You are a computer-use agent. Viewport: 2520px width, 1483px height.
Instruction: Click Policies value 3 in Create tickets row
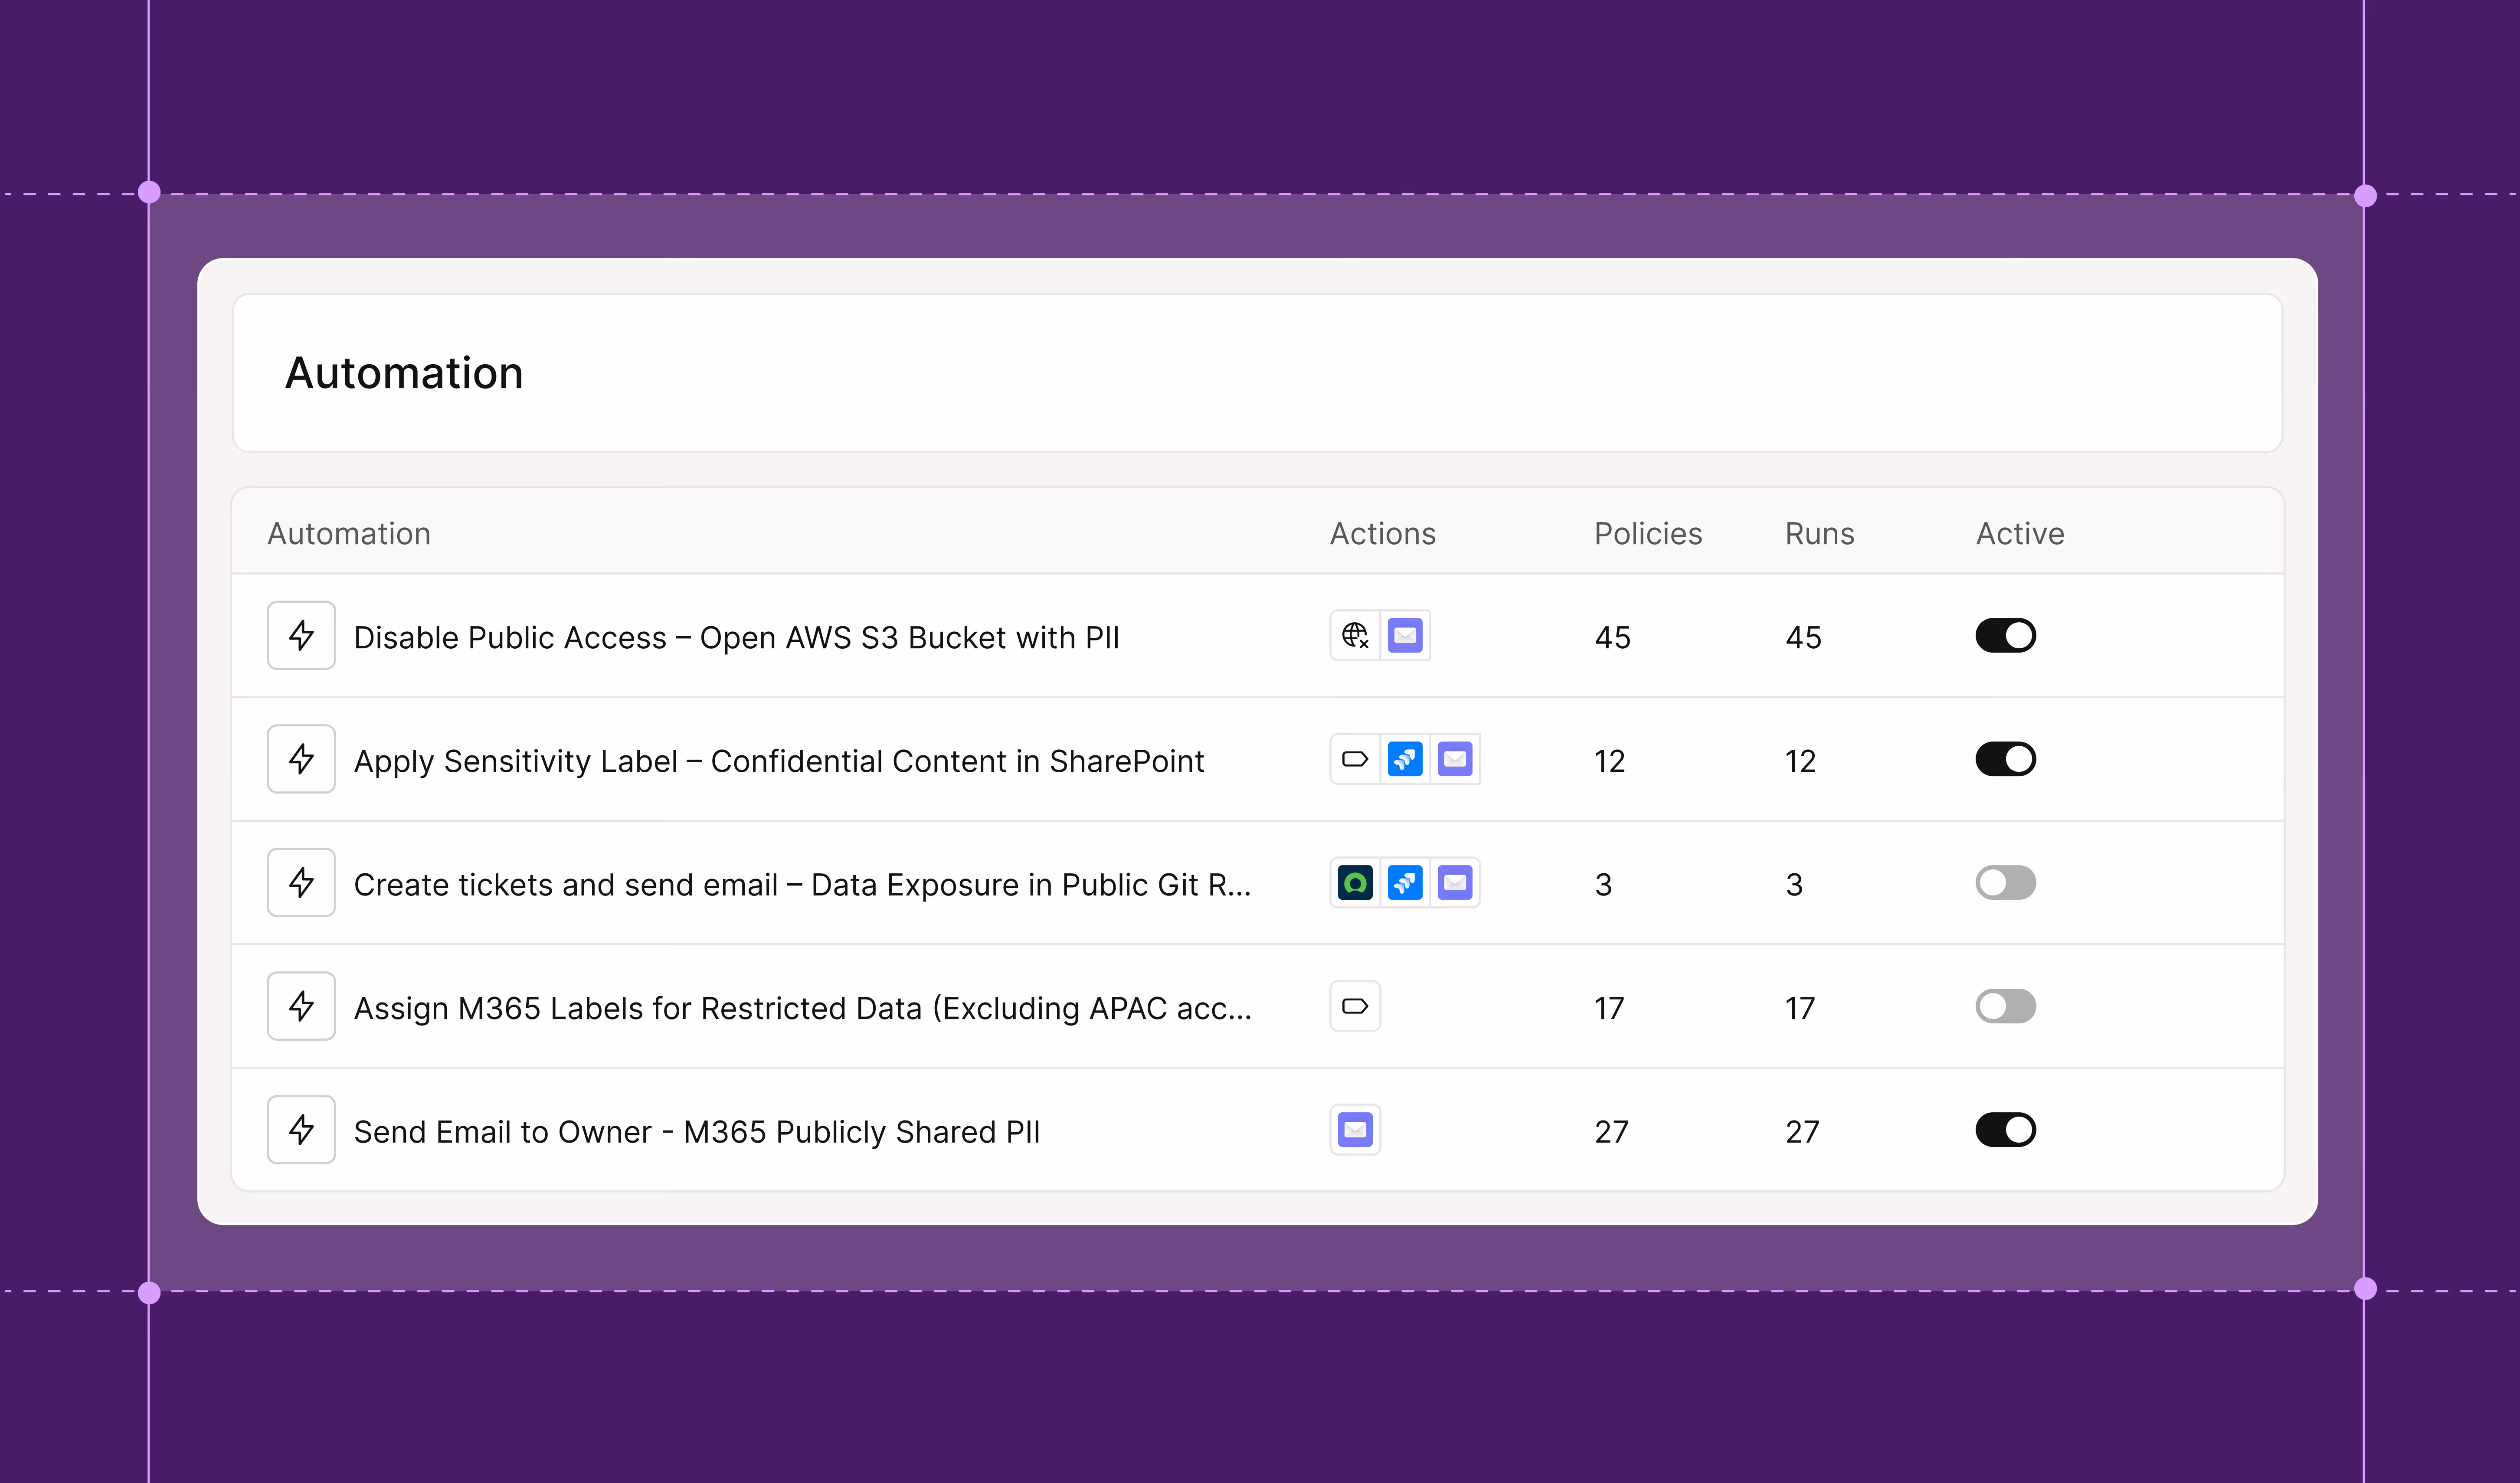point(1603,885)
